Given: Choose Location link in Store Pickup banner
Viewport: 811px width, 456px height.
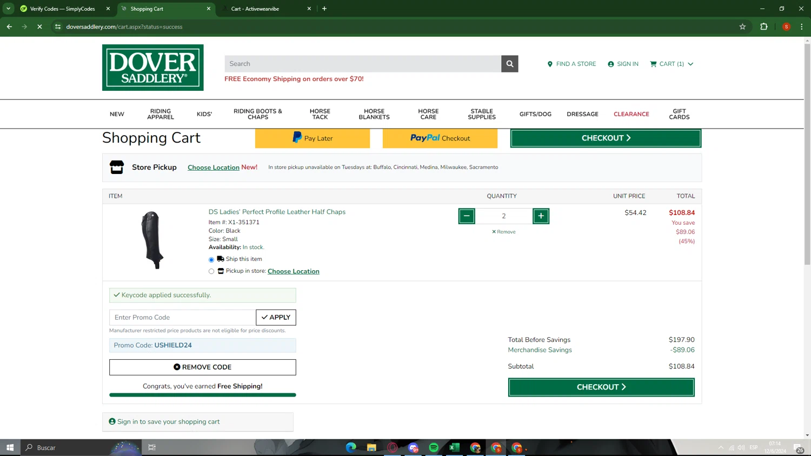Looking at the screenshot, I should pos(214,167).
